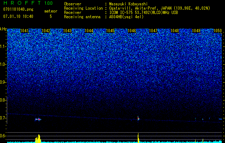Click the 1050 time marker
The image size is (225, 143).
coord(218,31)
